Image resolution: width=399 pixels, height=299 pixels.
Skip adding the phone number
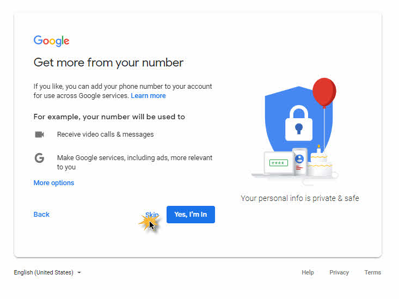point(152,215)
